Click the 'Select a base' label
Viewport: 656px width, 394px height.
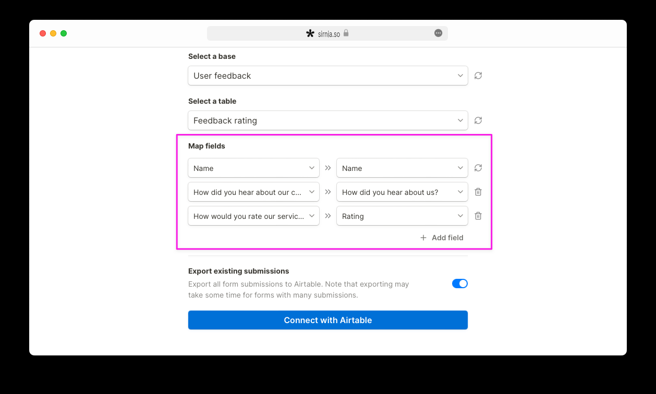pos(212,56)
